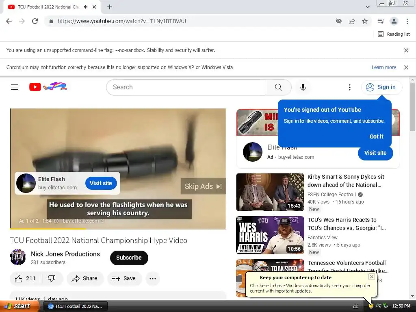Dismiss signed-out popup with Got it
This screenshot has height=312, width=416.
point(376,136)
